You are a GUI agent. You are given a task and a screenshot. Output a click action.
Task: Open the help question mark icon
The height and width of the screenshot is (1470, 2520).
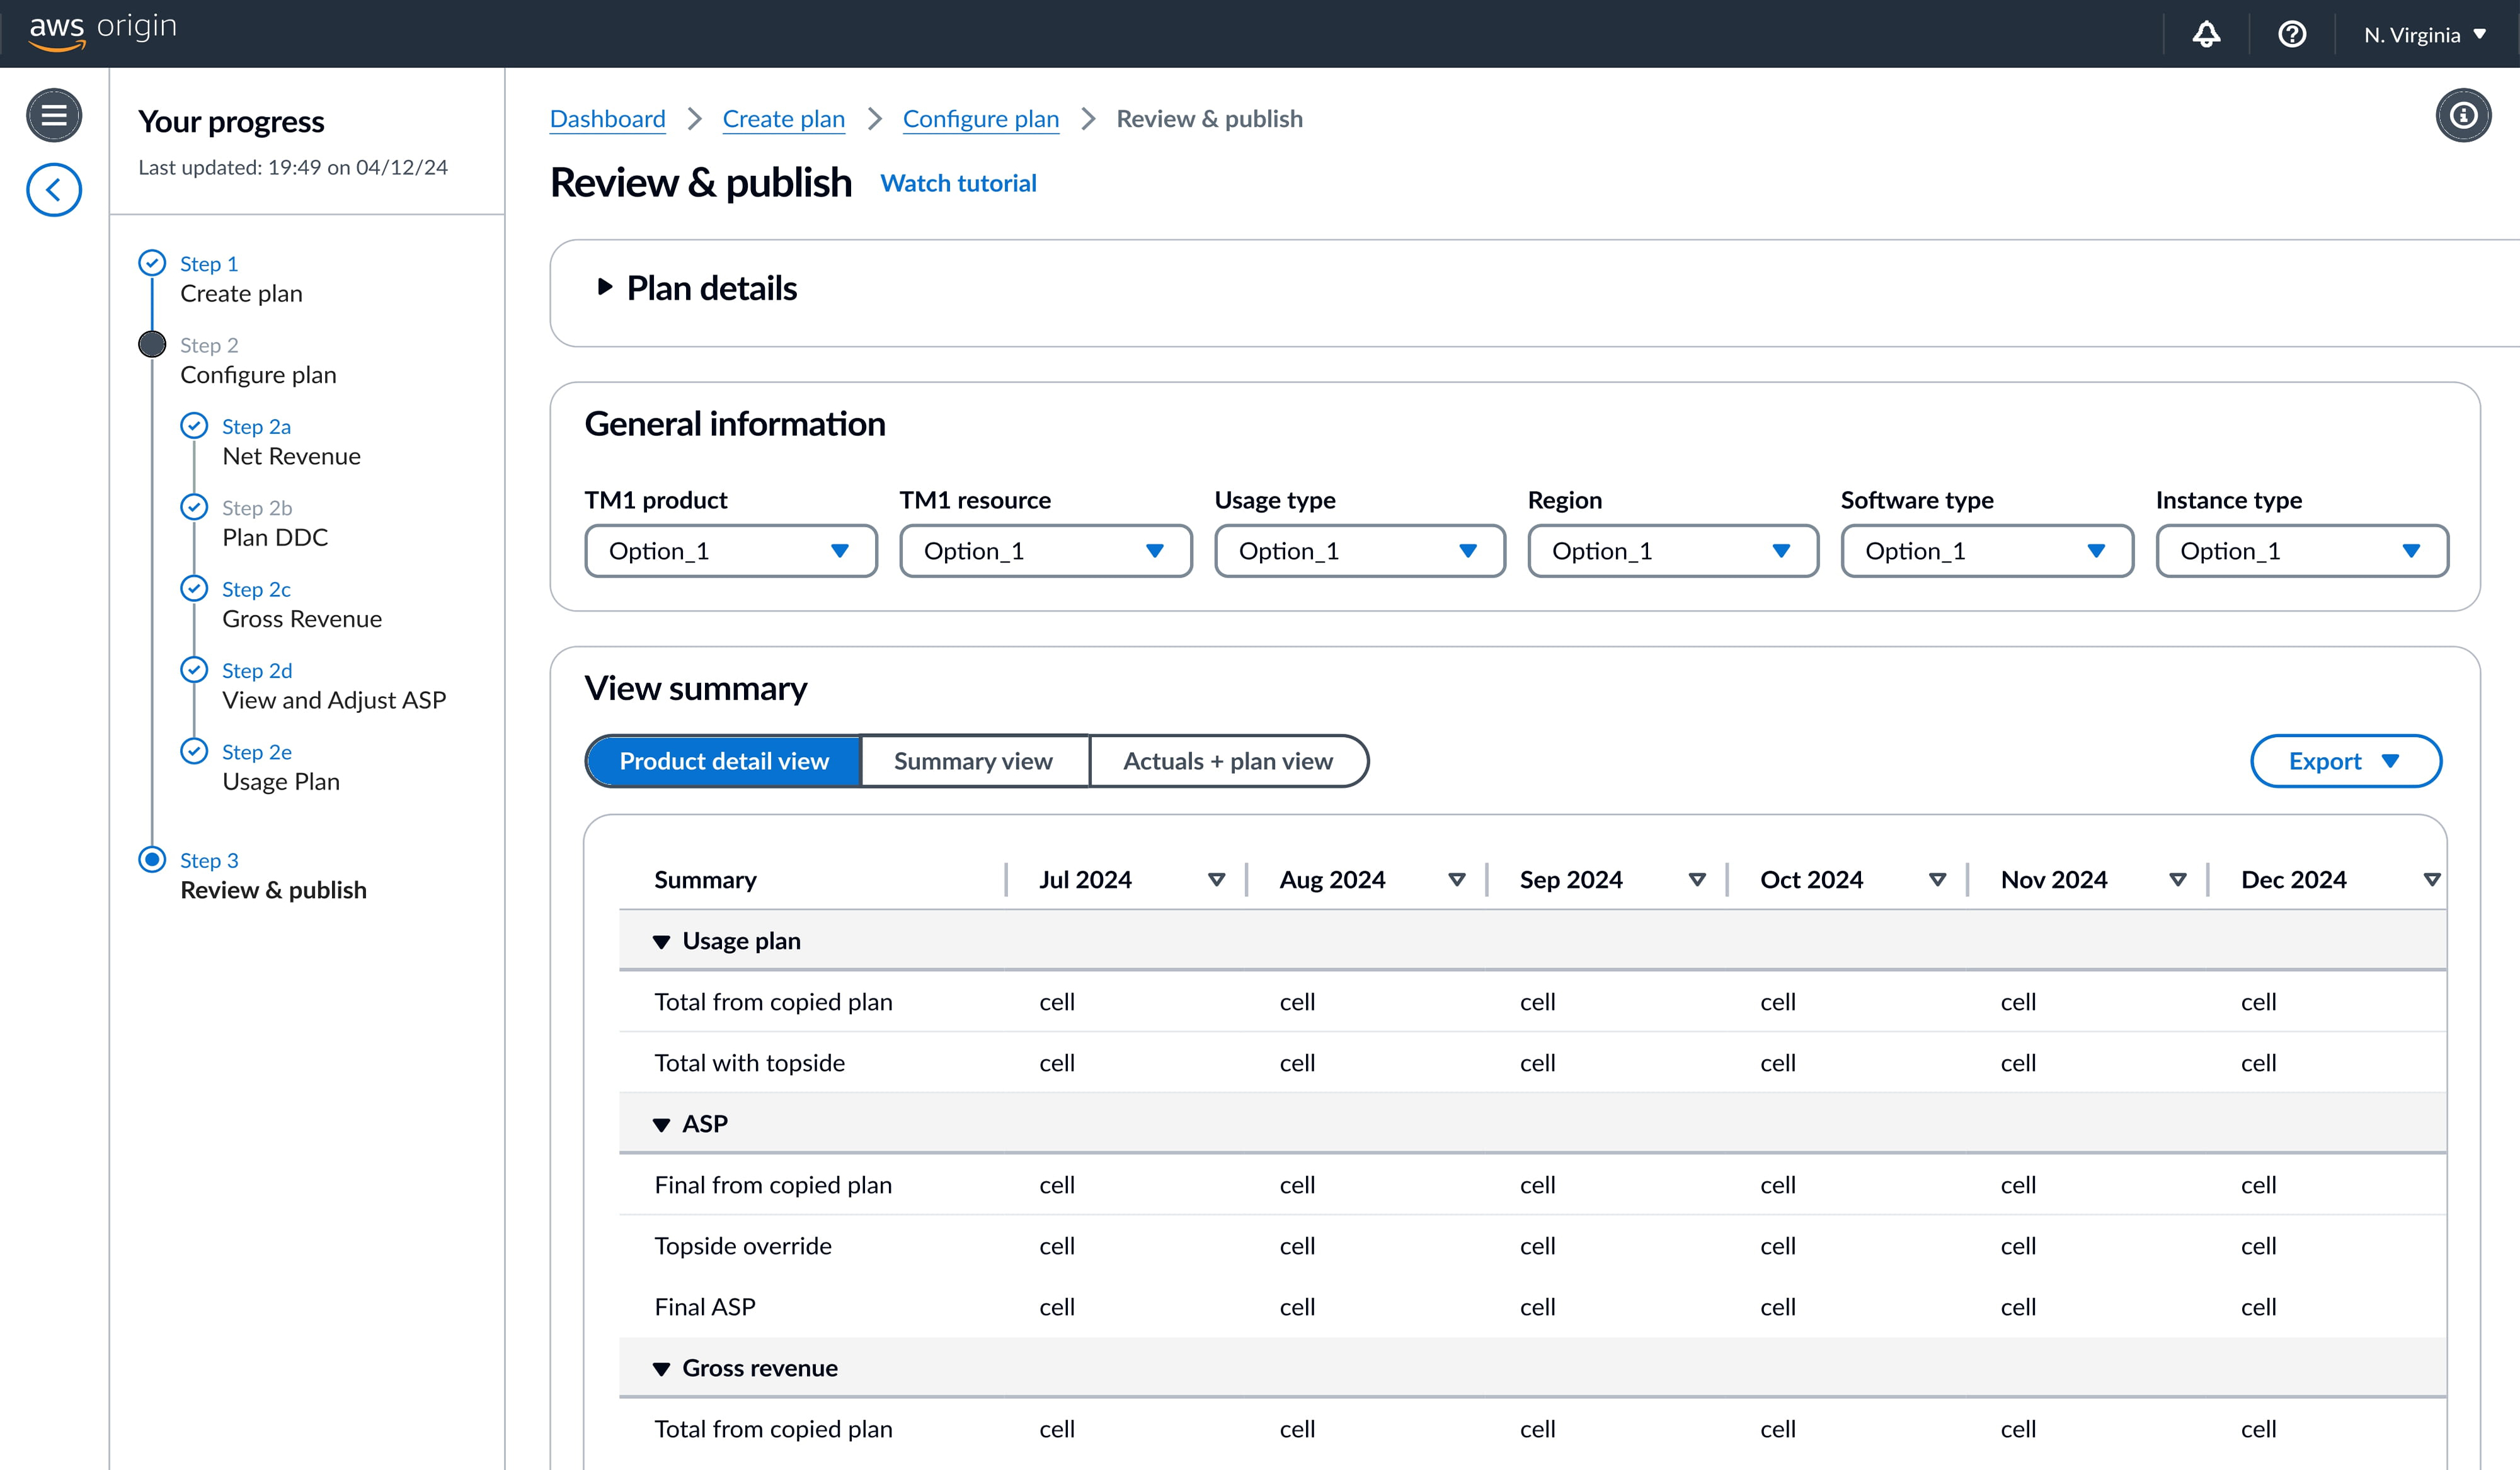point(2291,35)
